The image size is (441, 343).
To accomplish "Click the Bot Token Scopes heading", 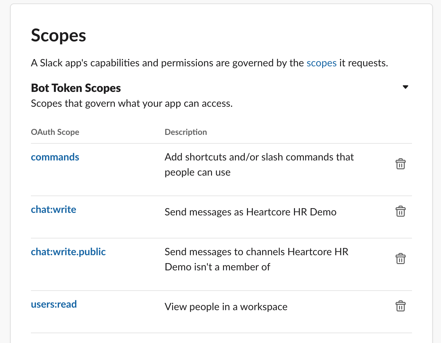I will coord(76,88).
